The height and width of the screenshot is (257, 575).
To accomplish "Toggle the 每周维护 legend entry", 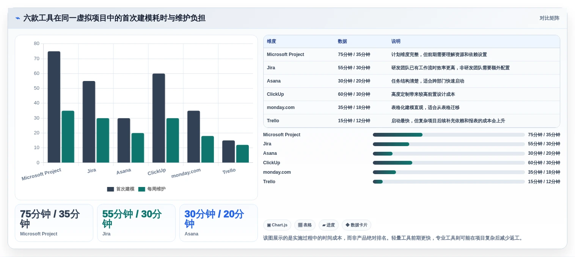I will pos(152,189).
